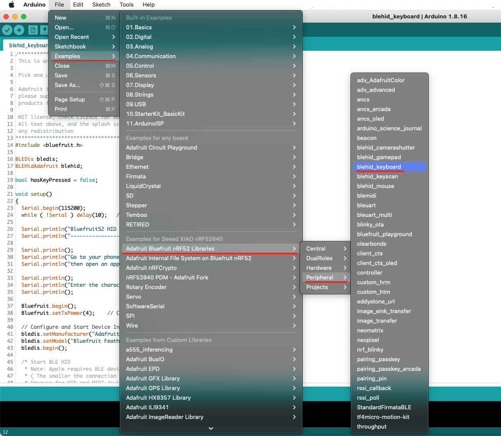
Task: Open the Arduino application menu
Action: [35, 4]
